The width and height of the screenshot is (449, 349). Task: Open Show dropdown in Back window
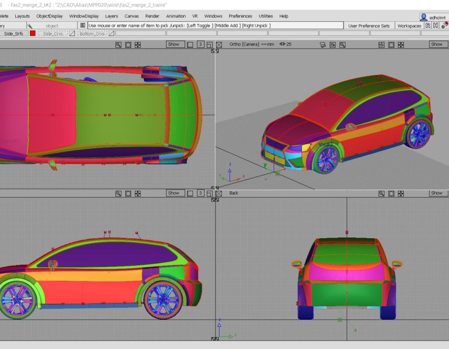click(438, 193)
